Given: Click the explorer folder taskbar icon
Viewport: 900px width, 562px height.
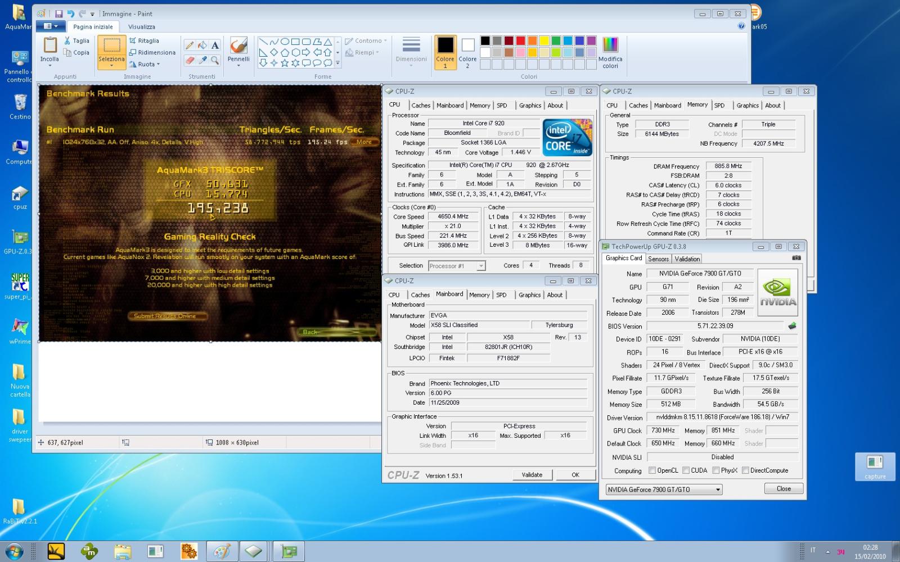Looking at the screenshot, I should (122, 551).
